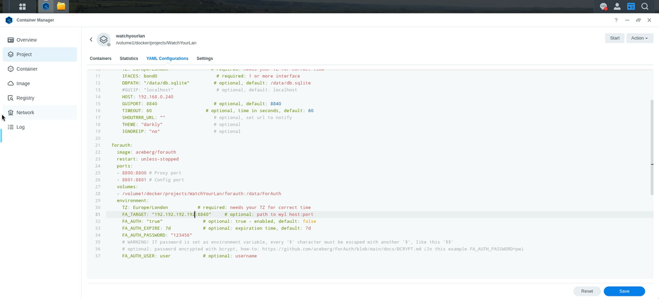Open notifications chat bubble icon

click(x=604, y=6)
